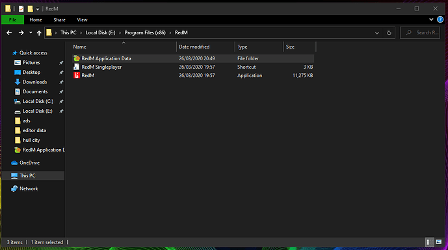Minimize the RedM Explorer window
Viewport: 448px width, 250px height.
point(399,8)
